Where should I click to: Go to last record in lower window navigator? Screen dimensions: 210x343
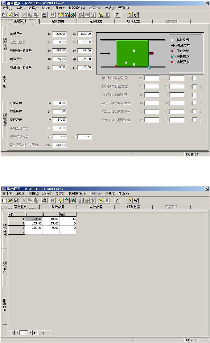click(35, 333)
